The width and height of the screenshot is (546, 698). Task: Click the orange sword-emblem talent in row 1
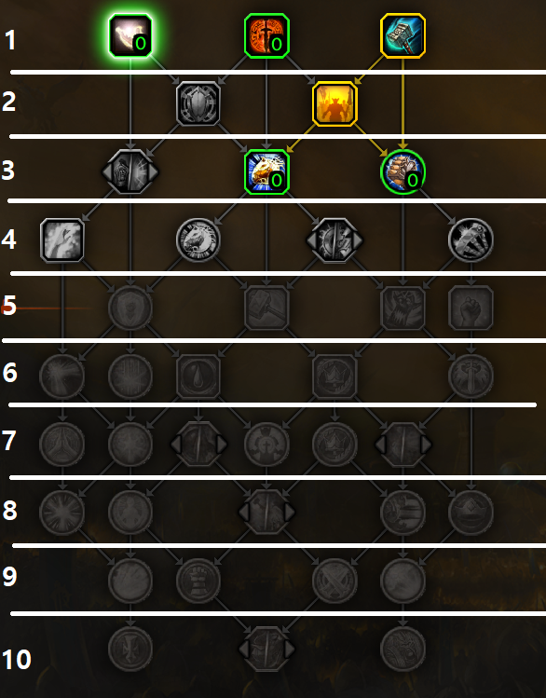tap(266, 35)
